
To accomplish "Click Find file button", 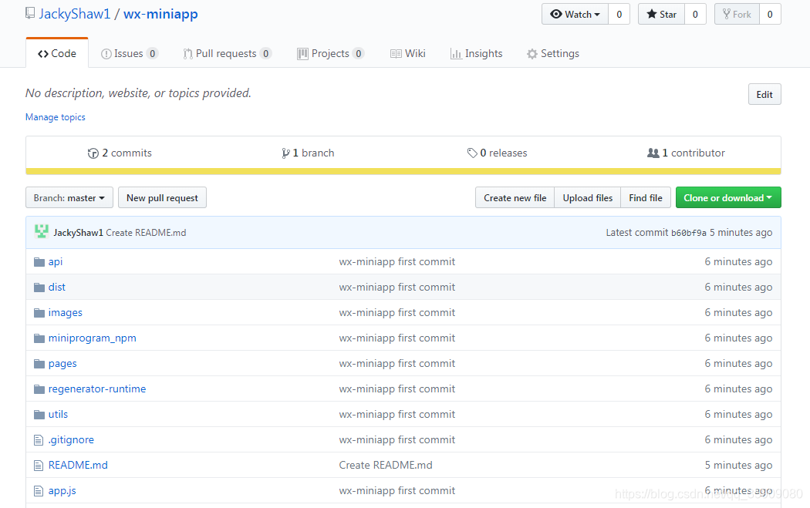I will [646, 198].
